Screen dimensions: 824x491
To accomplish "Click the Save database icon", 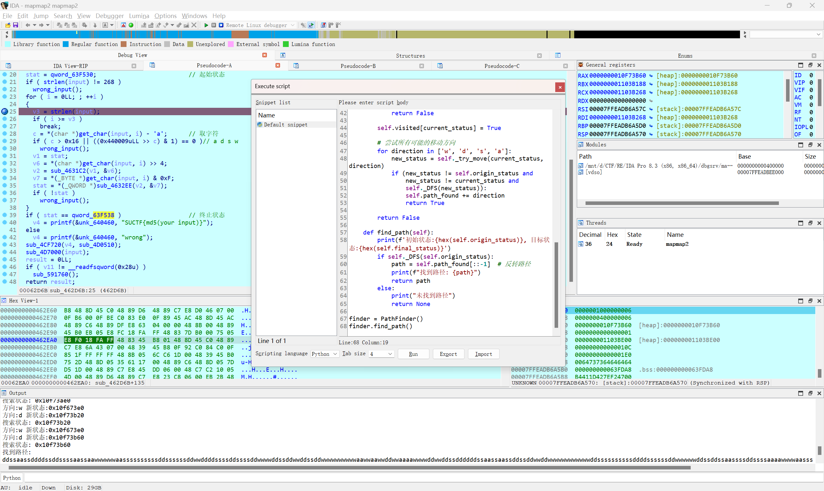I will coord(15,25).
